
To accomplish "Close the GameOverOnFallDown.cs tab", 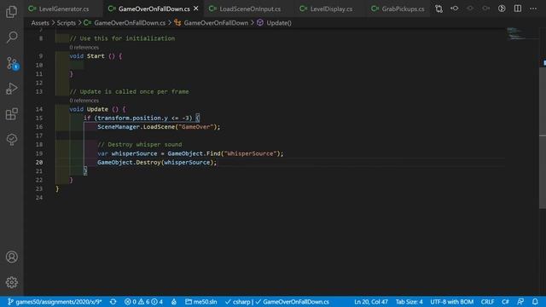I will coord(196,9).
